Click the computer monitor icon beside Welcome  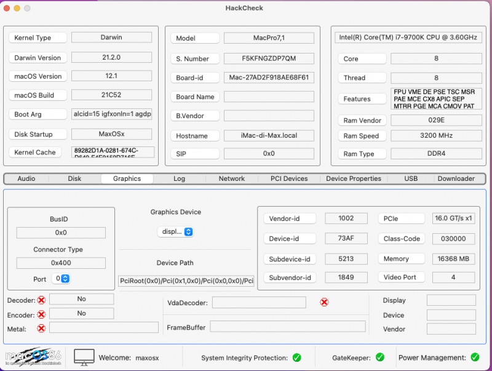[x=84, y=357]
